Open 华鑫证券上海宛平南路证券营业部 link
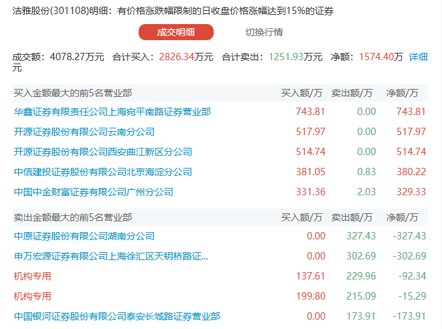Viewport: 442px width, 329px height. [113, 112]
